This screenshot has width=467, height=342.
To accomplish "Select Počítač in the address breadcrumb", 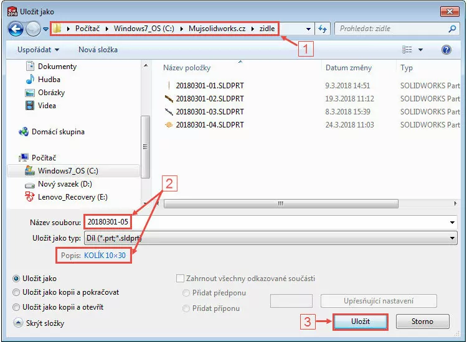I will click(x=87, y=29).
